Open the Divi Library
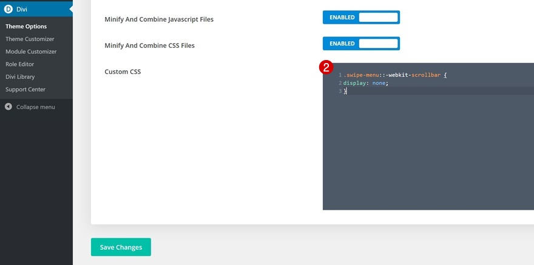 pos(20,77)
